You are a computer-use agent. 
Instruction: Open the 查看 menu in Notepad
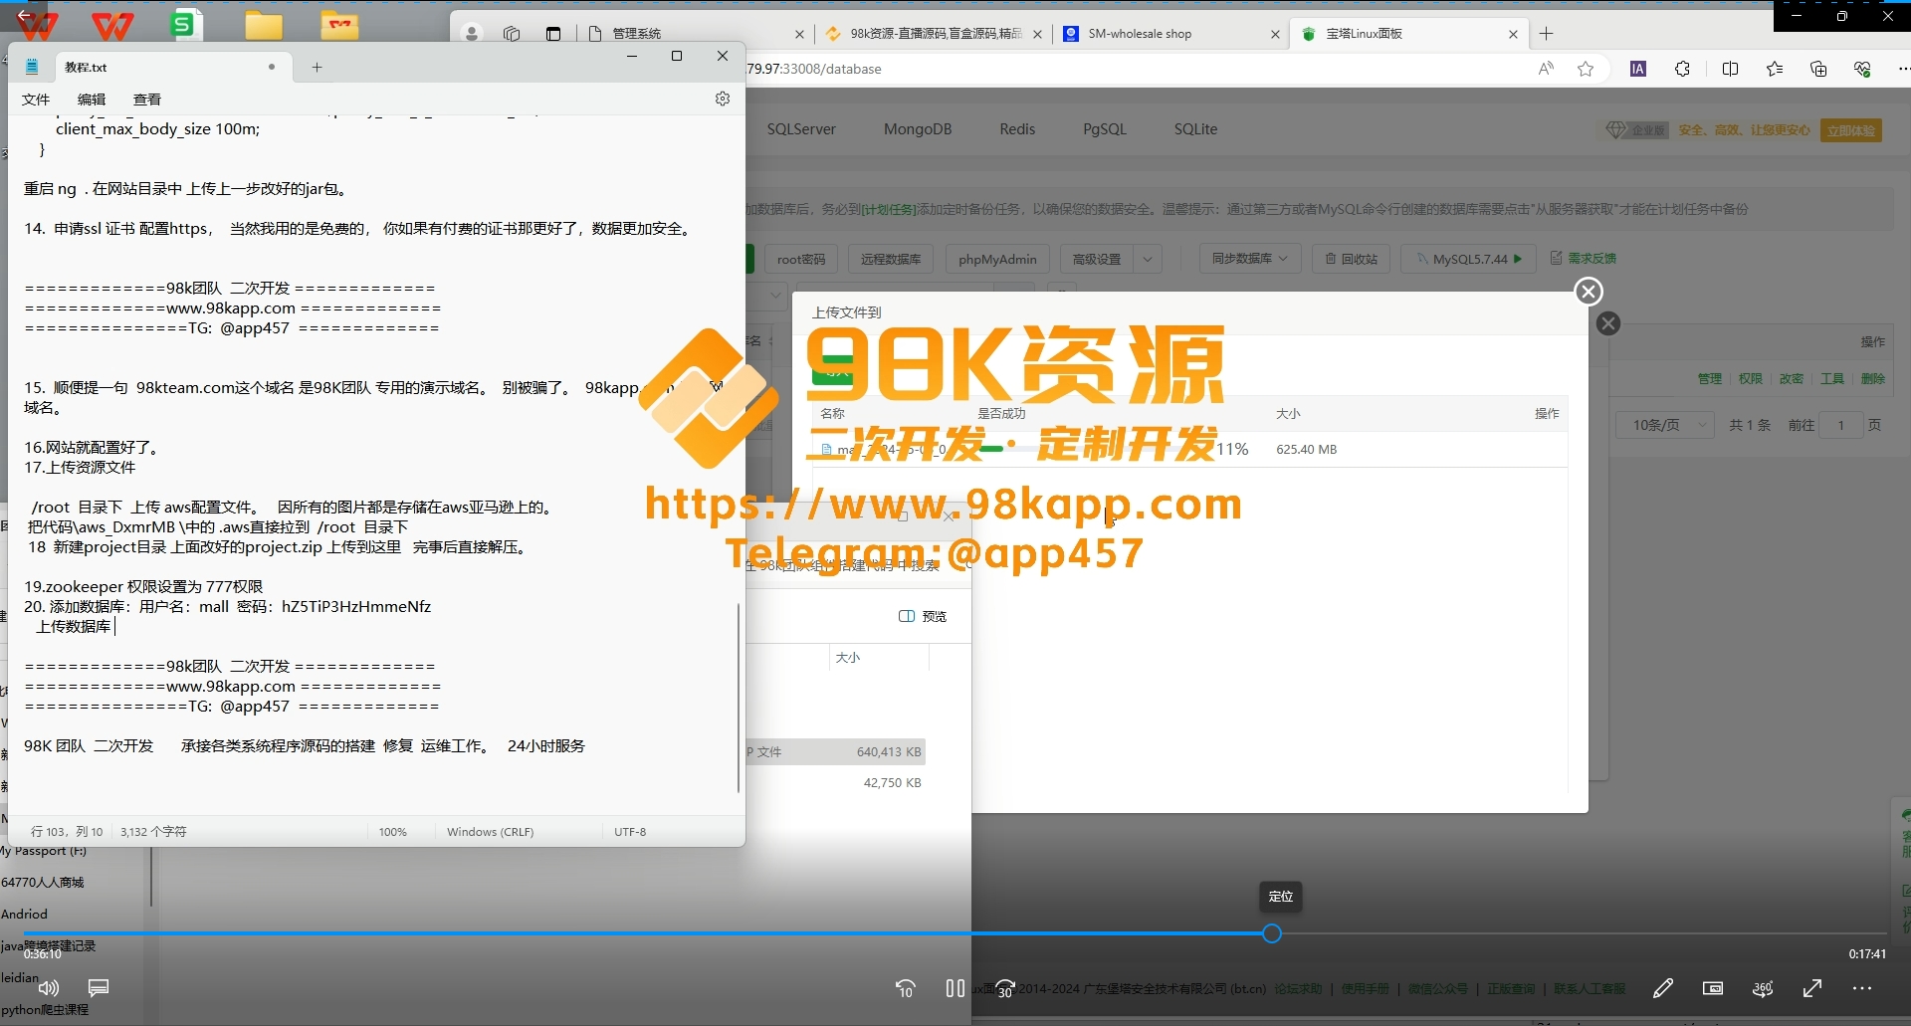tap(147, 100)
